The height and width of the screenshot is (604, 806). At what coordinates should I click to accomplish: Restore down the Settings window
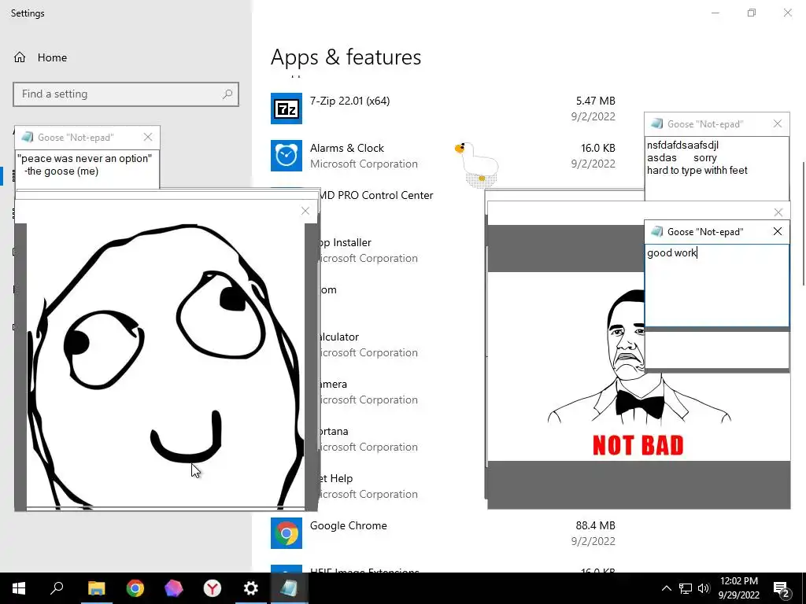click(752, 13)
